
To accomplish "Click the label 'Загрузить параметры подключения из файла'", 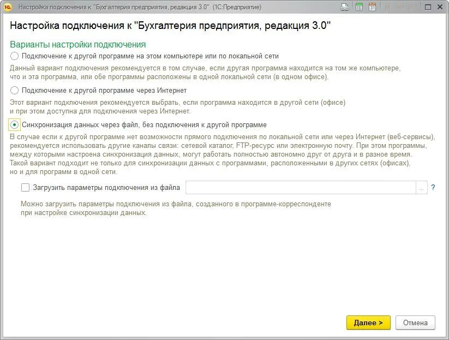I will (106, 188).
